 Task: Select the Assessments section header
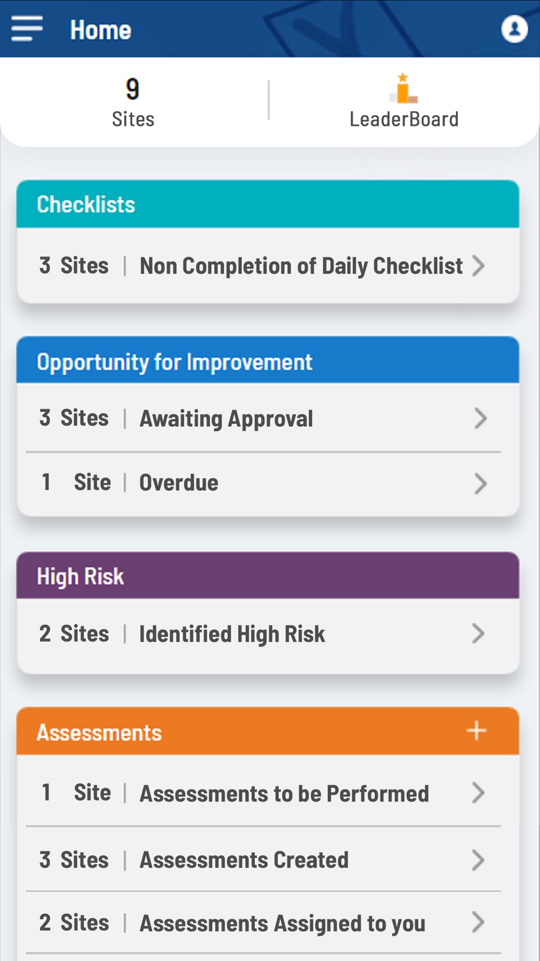pos(268,731)
